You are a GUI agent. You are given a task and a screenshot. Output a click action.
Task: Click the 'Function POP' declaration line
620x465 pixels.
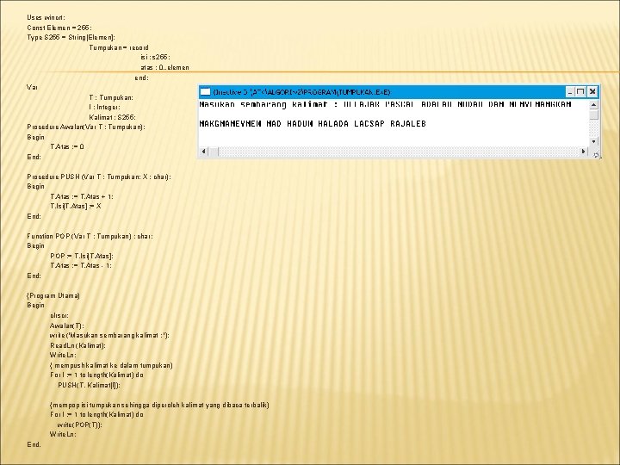(90, 236)
